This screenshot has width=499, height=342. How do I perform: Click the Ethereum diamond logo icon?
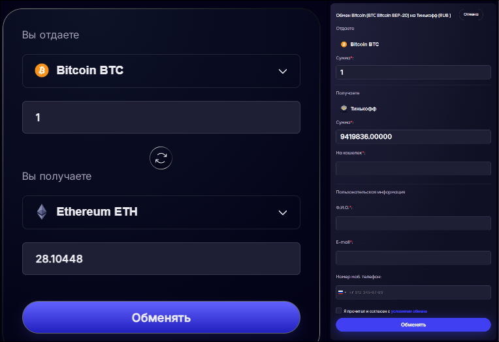coord(42,212)
